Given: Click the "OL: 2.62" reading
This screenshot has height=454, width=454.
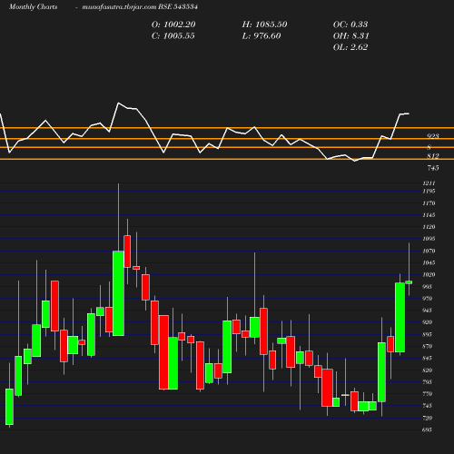Looking at the screenshot, I should (x=350, y=47).
